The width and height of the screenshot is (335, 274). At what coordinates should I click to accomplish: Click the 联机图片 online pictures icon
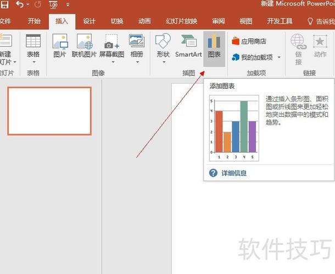pos(85,41)
